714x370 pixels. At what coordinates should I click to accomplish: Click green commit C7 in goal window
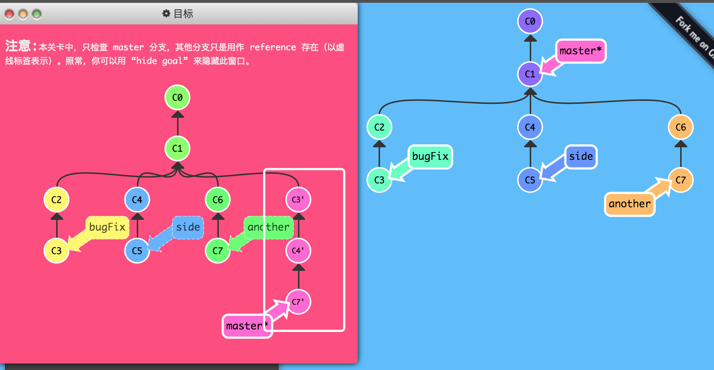pyautogui.click(x=218, y=251)
